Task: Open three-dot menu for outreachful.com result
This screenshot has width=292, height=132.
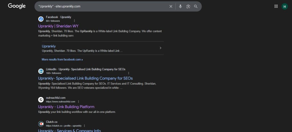Action: pos(78,101)
